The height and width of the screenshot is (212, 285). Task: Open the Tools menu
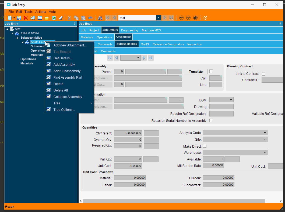coord(29,12)
